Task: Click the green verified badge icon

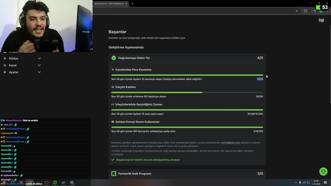Action: click(114, 58)
